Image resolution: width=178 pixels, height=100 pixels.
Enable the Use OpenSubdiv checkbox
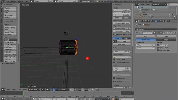coord(158,50)
